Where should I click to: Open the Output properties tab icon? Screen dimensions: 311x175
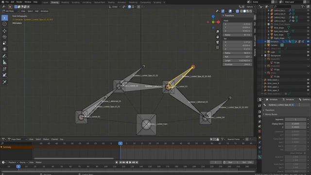pyautogui.click(x=259, y=117)
